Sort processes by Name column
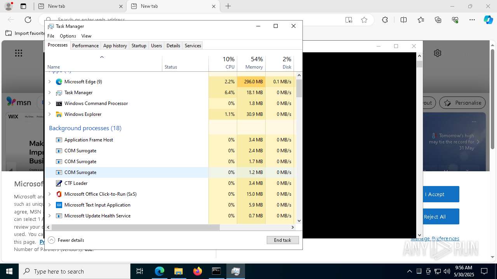497x279 pixels. (104, 63)
